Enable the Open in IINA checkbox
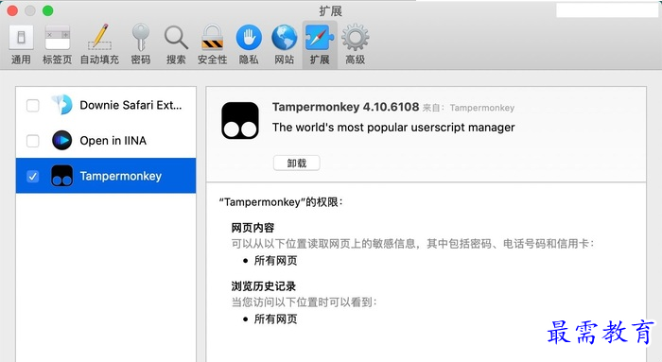This screenshot has width=662, height=362. click(32, 141)
